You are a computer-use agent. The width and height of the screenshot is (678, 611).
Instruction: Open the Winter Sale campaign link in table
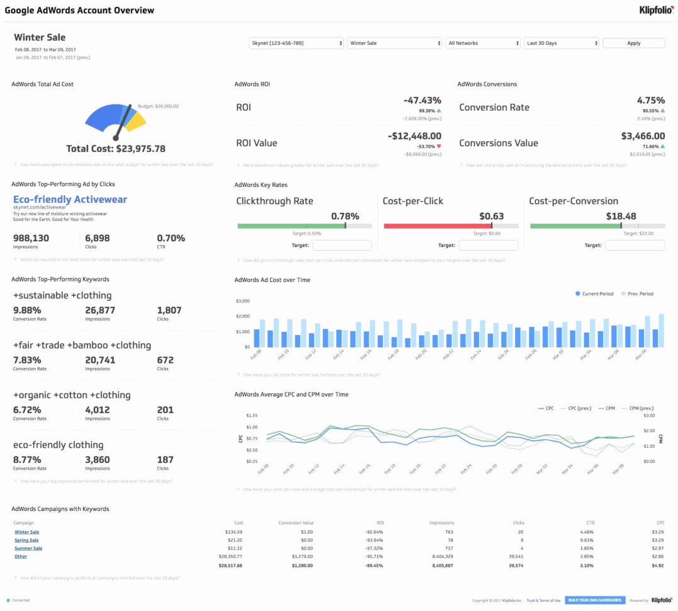click(26, 532)
